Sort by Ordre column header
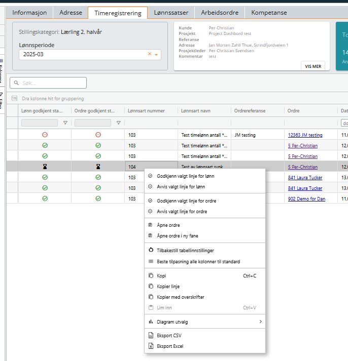This screenshot has width=348, height=361. click(293, 111)
